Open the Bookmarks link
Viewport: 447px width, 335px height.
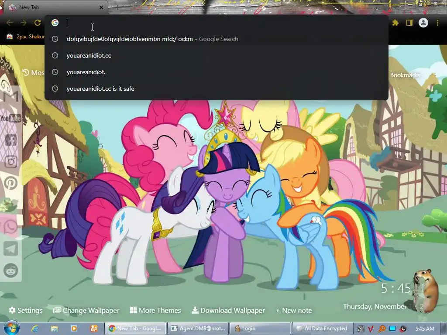click(405, 75)
